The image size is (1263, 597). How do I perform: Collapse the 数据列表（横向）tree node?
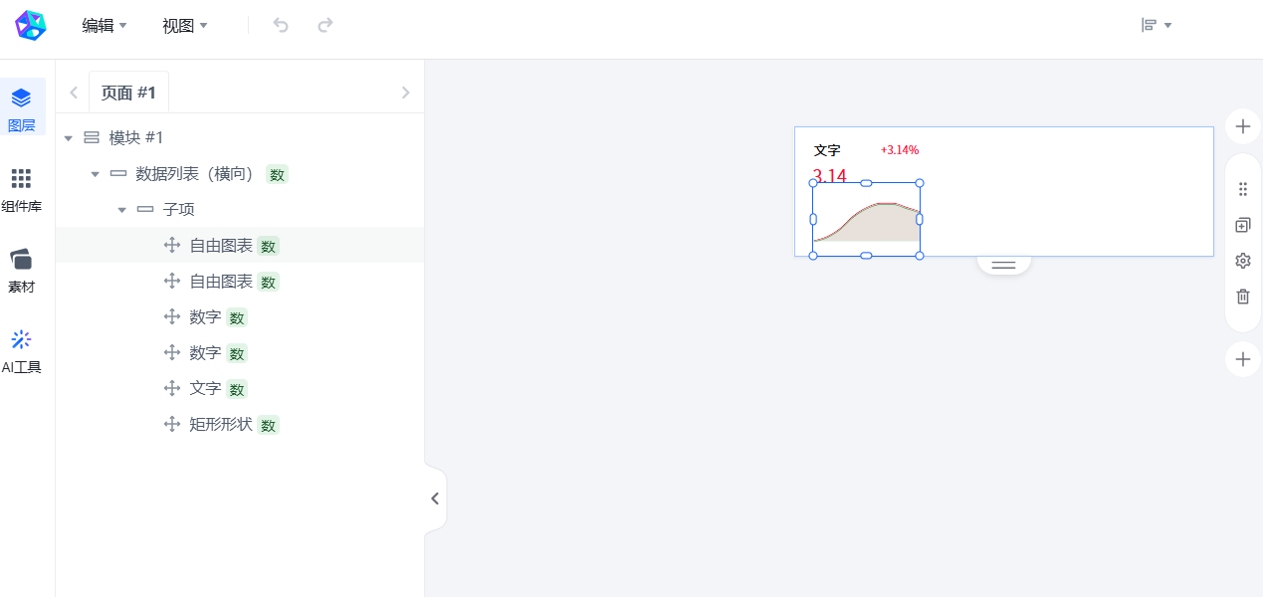click(96, 174)
